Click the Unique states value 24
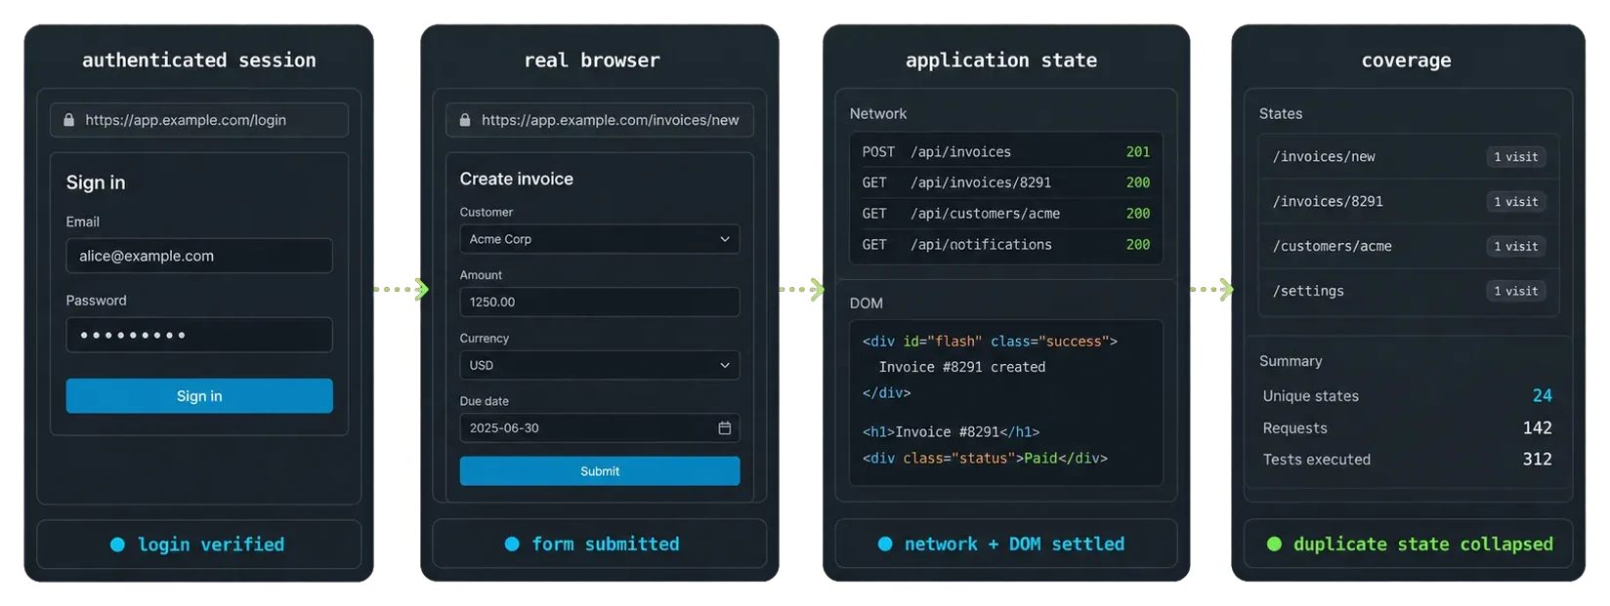The image size is (1610, 606). (x=1543, y=396)
